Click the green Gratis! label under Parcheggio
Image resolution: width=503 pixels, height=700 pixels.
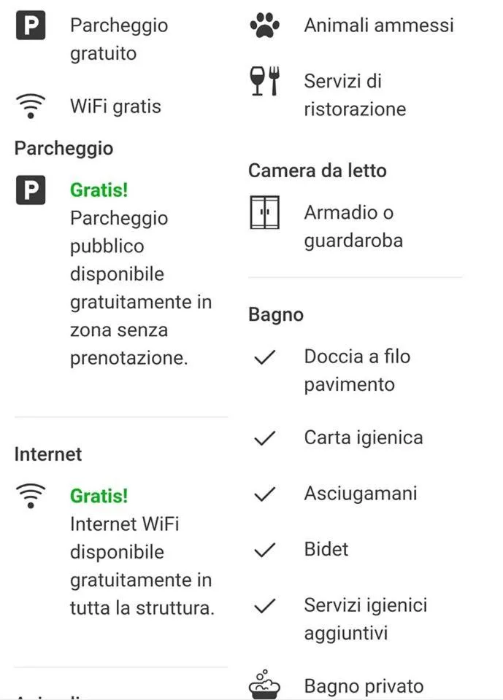pyautogui.click(x=99, y=190)
